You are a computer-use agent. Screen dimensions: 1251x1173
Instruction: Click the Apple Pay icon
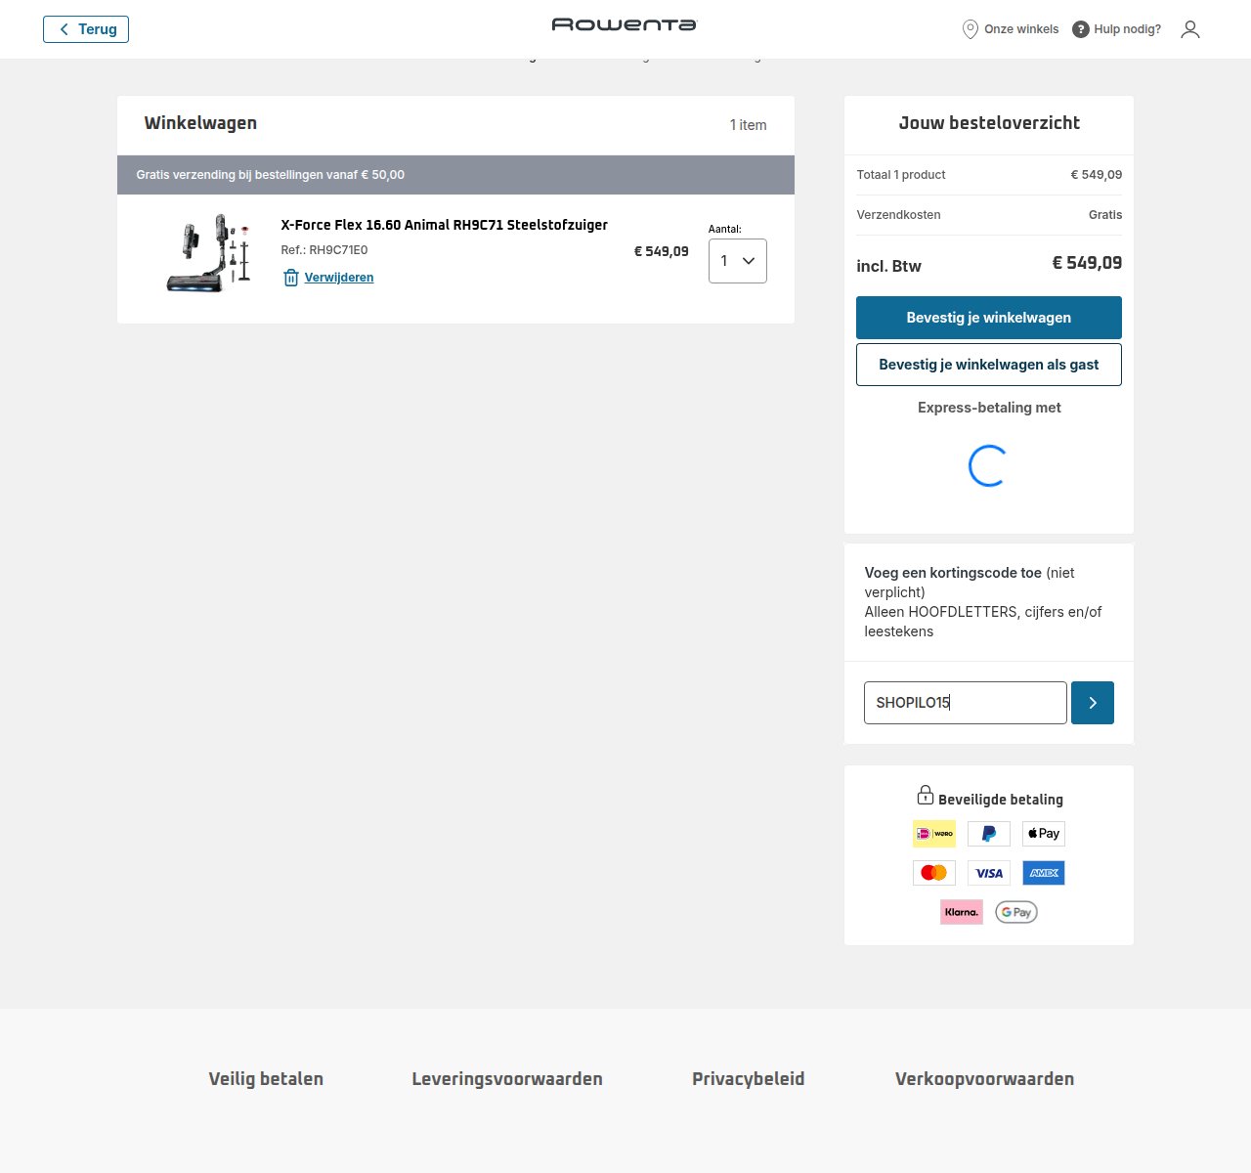1044,834
